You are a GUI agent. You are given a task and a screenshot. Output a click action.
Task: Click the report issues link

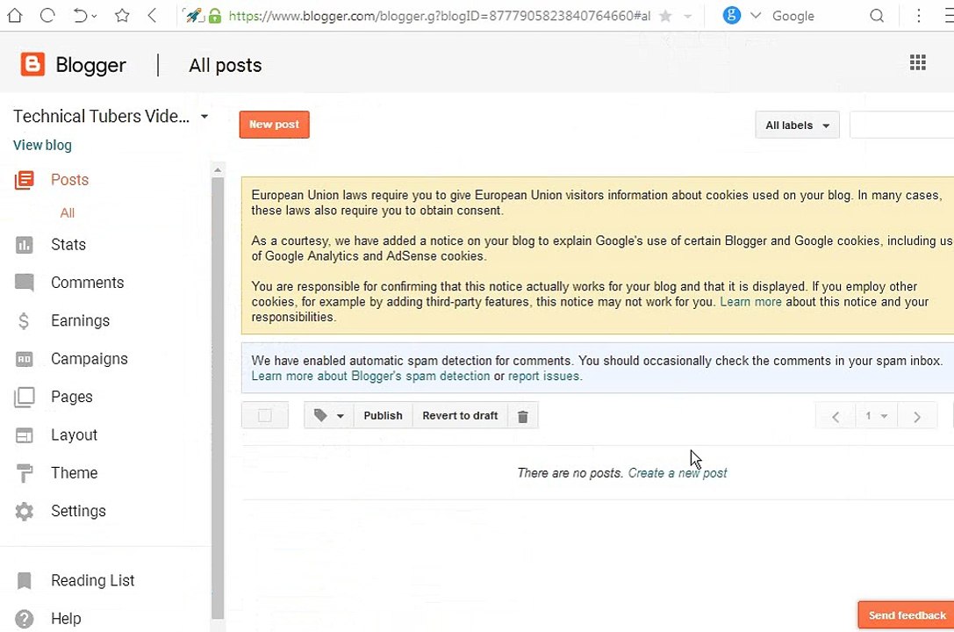click(544, 376)
